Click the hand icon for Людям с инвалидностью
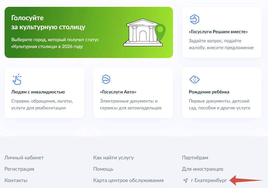 coord(17,79)
